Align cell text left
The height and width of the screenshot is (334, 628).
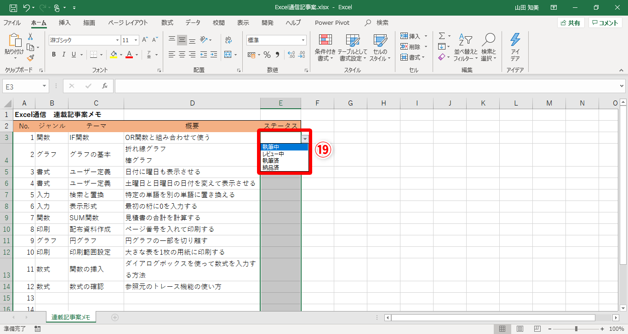[172, 55]
